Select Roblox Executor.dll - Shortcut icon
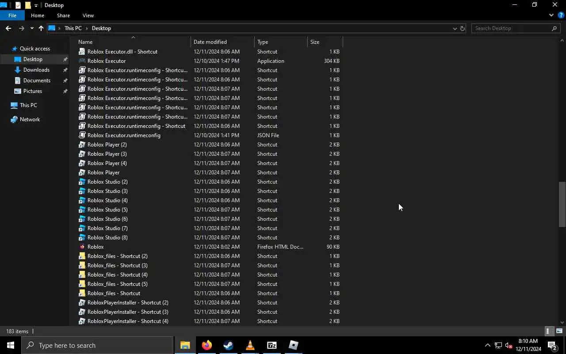 [x=82, y=52]
